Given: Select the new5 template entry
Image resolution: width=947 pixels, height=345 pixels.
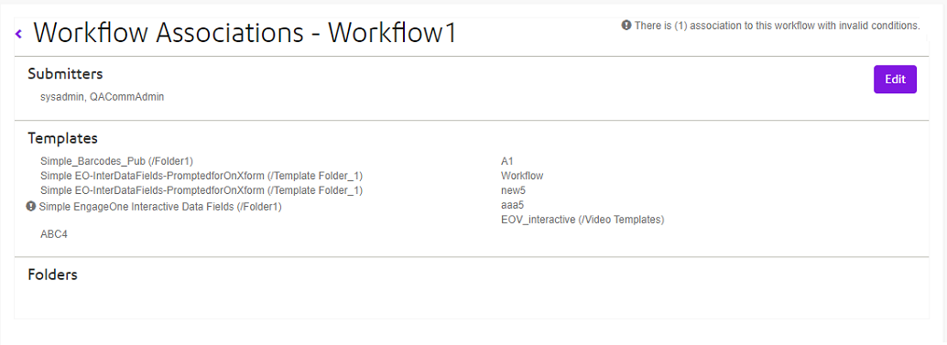Looking at the screenshot, I should pos(513,190).
